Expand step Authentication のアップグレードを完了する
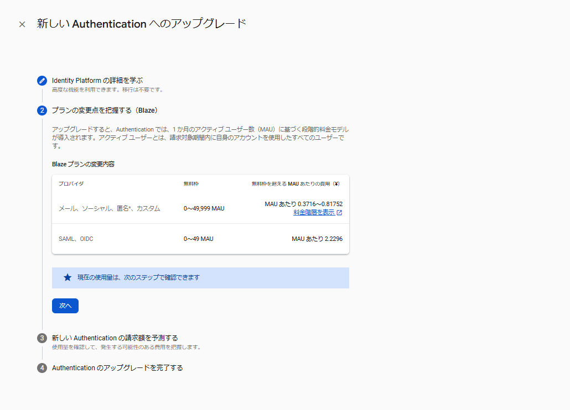Viewport: 570px width, 410px height. [x=117, y=368]
